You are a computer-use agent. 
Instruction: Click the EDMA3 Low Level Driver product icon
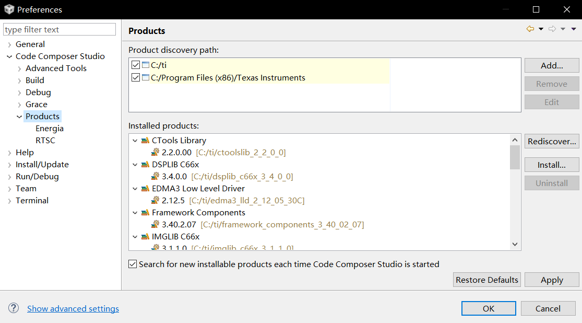pyautogui.click(x=144, y=188)
